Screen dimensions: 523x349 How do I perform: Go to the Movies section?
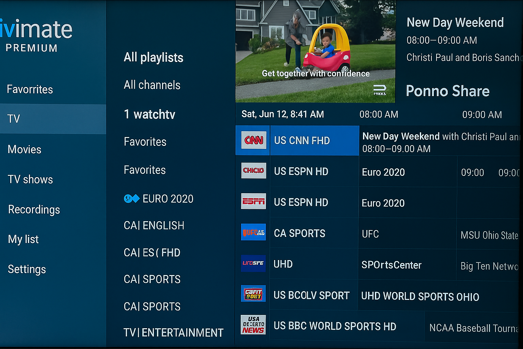click(x=25, y=149)
